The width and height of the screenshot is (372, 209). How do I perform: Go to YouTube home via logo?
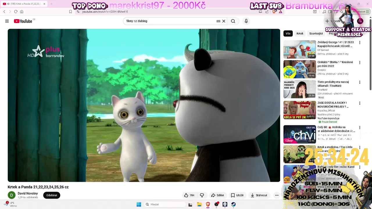23,21
